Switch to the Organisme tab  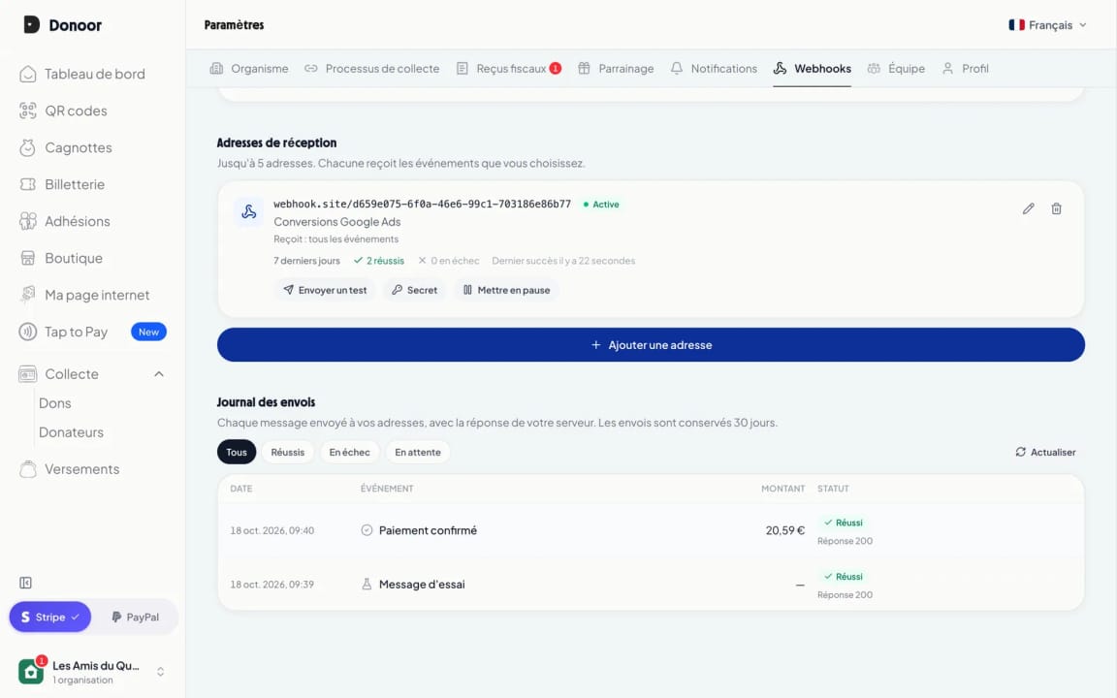(x=249, y=69)
